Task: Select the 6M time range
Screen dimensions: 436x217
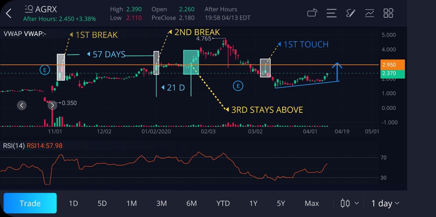Action: [x=192, y=203]
